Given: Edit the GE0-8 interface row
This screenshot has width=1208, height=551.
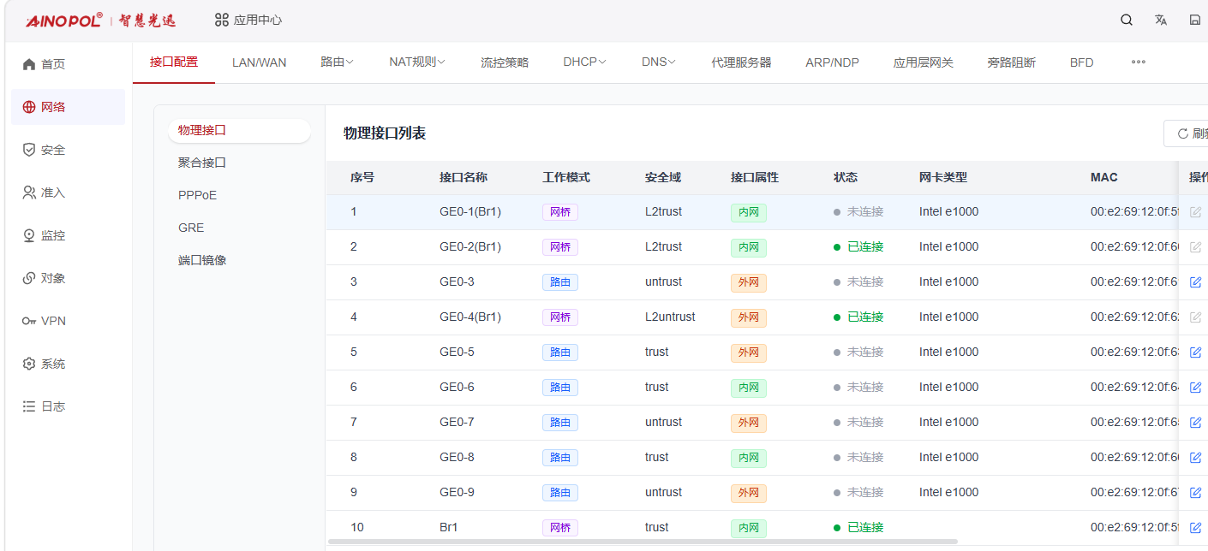Looking at the screenshot, I should 1196,457.
